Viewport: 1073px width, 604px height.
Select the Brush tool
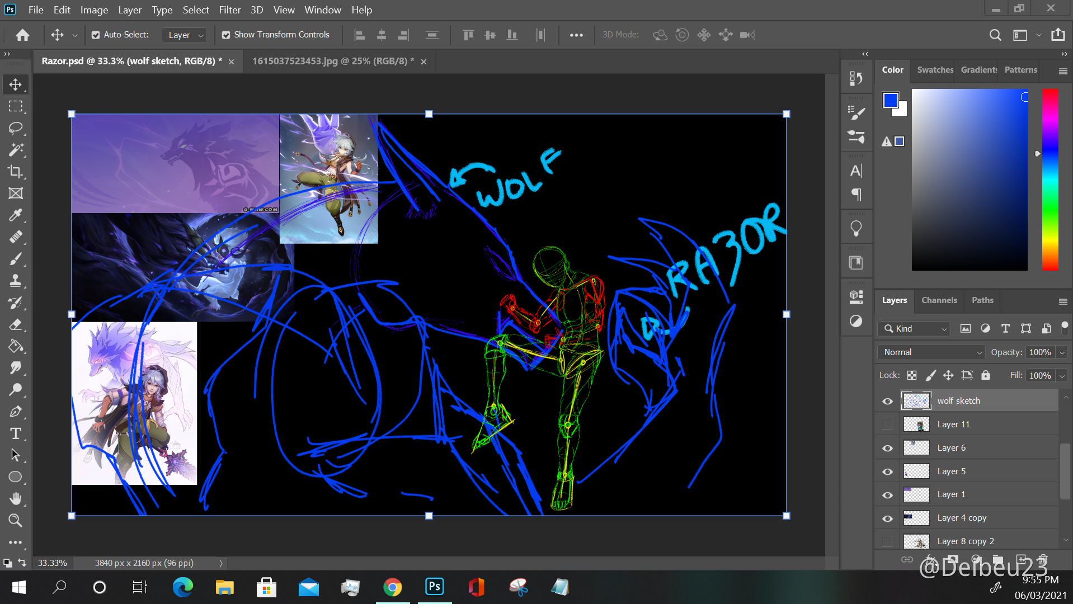(16, 258)
